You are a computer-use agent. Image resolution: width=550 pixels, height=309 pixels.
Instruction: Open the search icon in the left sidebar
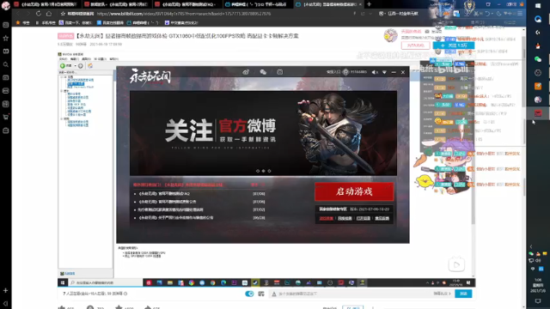coord(6,64)
